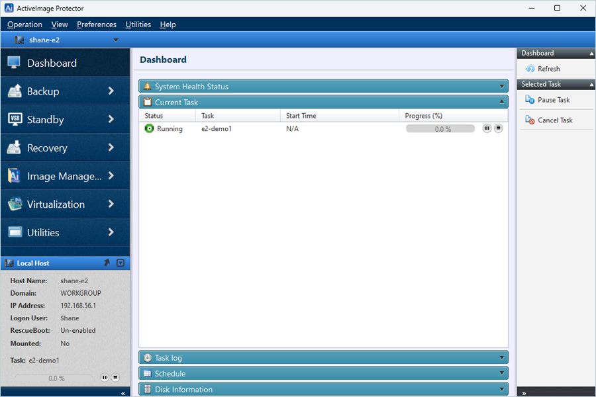Click the Un-enabled RescueBoot value
Screen dimensions: 596x397
(x=78, y=331)
